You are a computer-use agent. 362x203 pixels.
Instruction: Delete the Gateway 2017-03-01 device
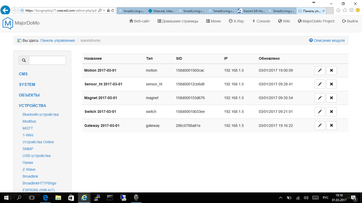pyautogui.click(x=332, y=126)
